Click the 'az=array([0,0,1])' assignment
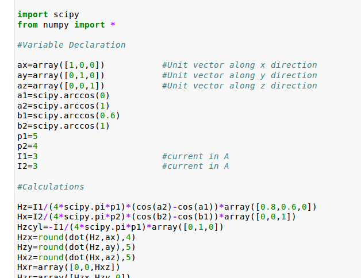Viewport: 361px width, 278px height. point(61,86)
